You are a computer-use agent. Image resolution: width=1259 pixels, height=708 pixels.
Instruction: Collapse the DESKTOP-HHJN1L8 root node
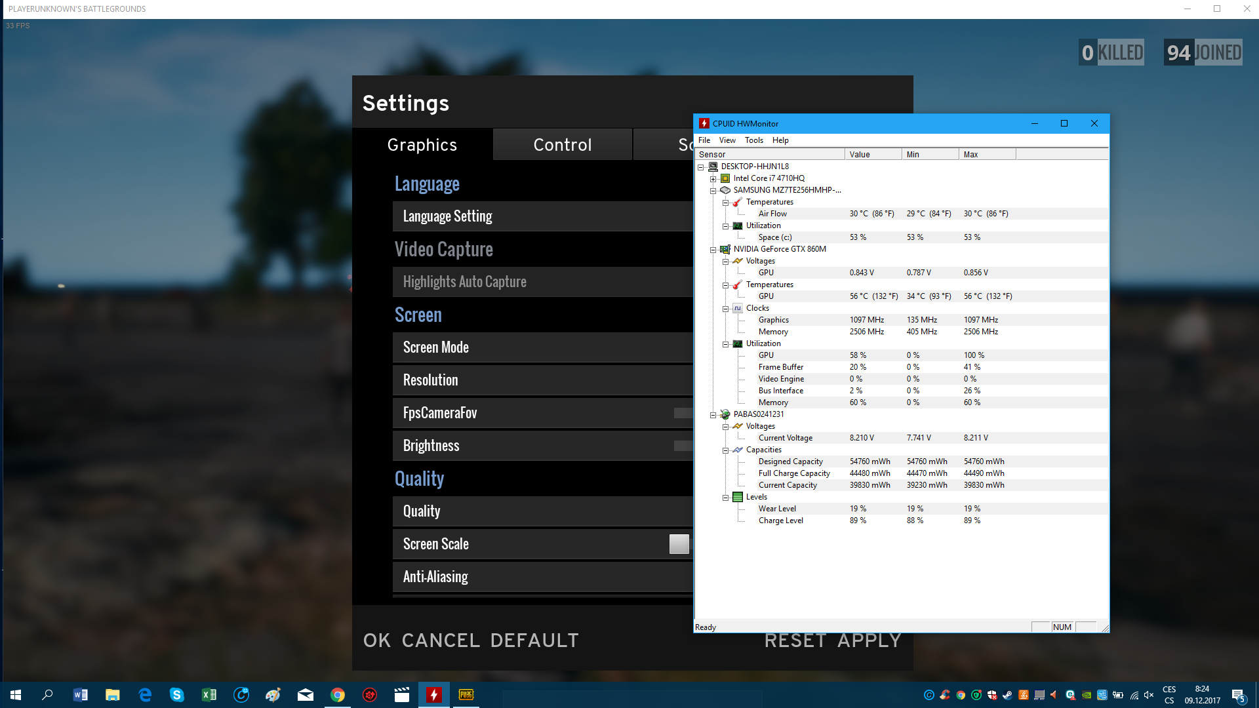(701, 167)
